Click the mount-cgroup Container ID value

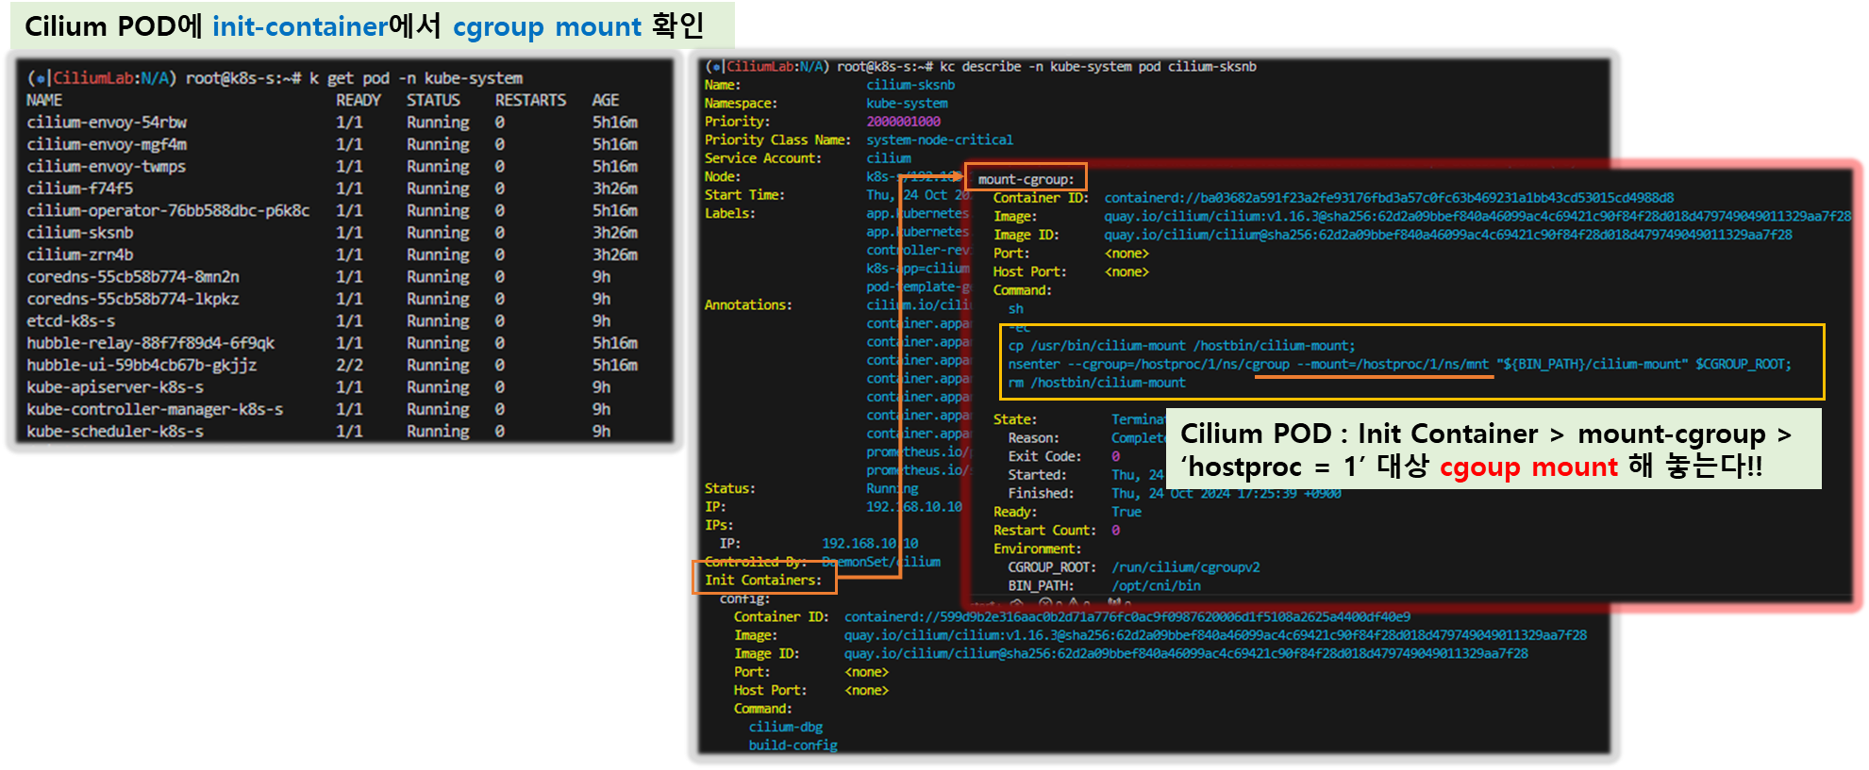(x=1389, y=198)
